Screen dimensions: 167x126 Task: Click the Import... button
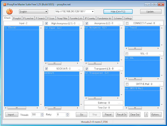(12, 115)
